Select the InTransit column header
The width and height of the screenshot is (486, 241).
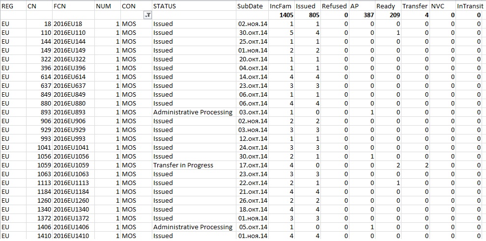pos(471,6)
